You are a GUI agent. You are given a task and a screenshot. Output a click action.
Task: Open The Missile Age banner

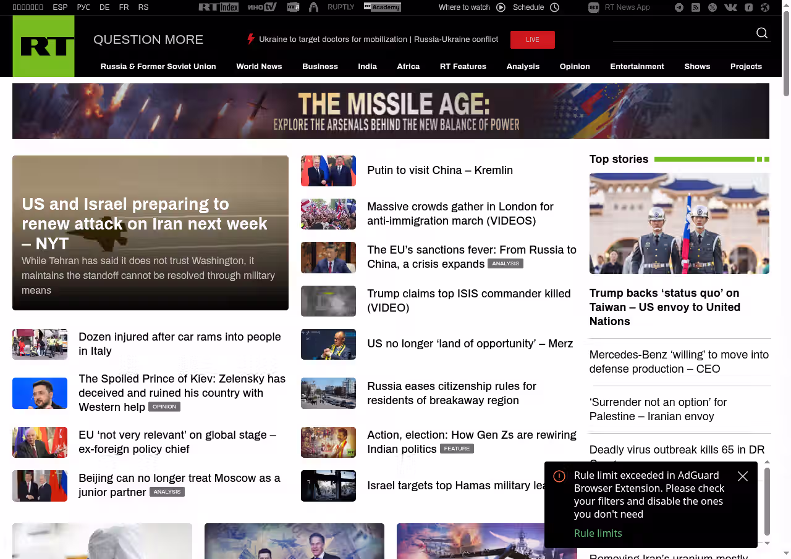pyautogui.click(x=391, y=111)
